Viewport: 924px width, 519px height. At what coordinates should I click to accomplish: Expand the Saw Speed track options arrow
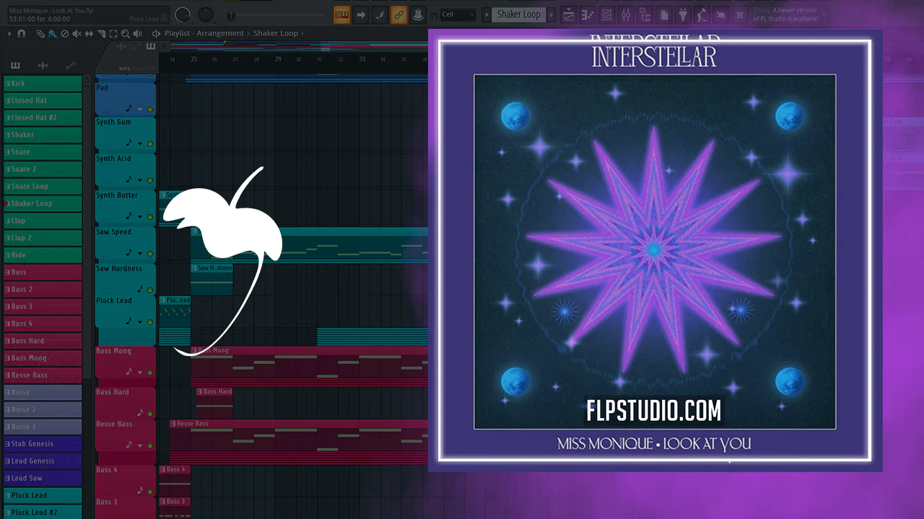click(140, 254)
